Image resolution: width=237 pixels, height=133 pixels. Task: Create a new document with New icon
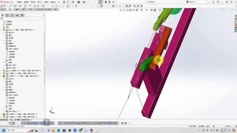68,2
